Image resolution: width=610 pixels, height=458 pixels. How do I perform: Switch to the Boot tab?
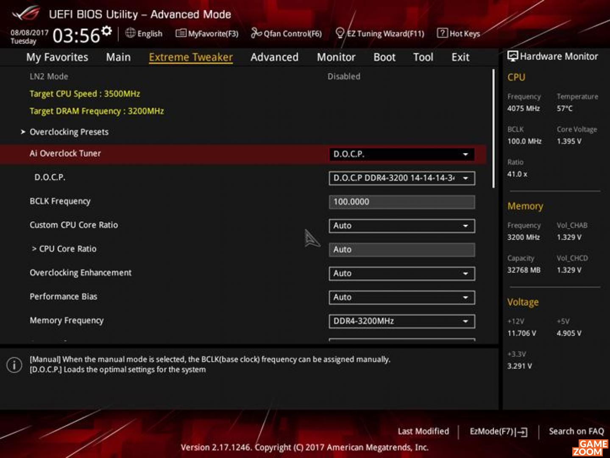click(x=384, y=57)
